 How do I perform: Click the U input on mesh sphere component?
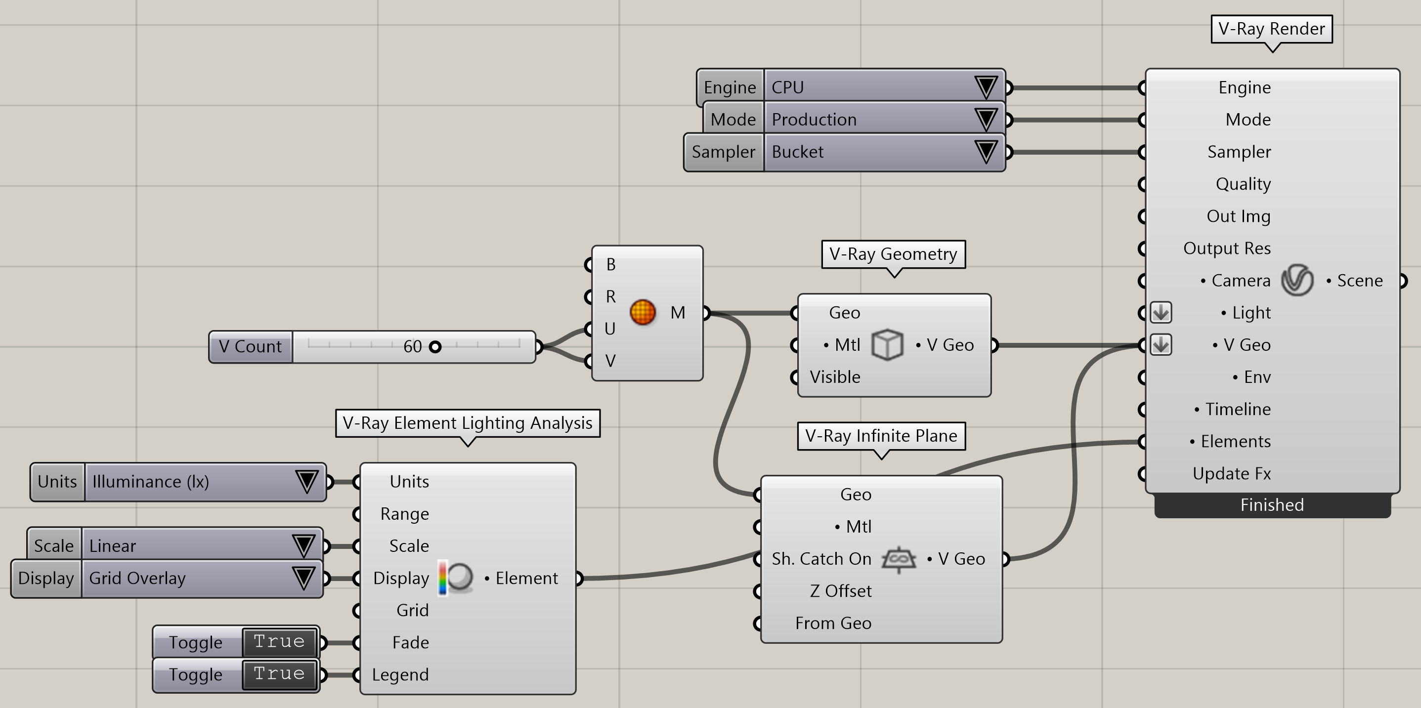tap(610, 329)
